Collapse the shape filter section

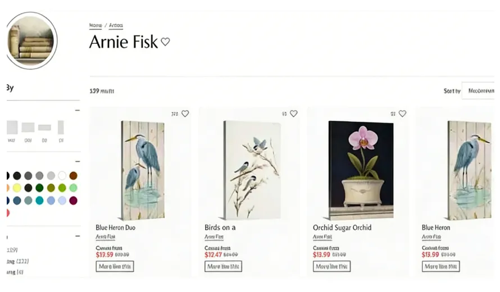(77, 110)
